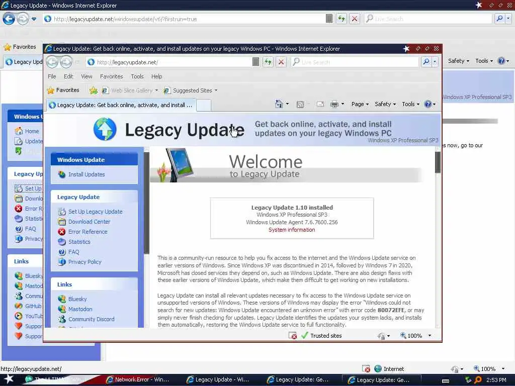Select the Legacy Update tab in the front window
Screen dimensions: 515x386
121,105
